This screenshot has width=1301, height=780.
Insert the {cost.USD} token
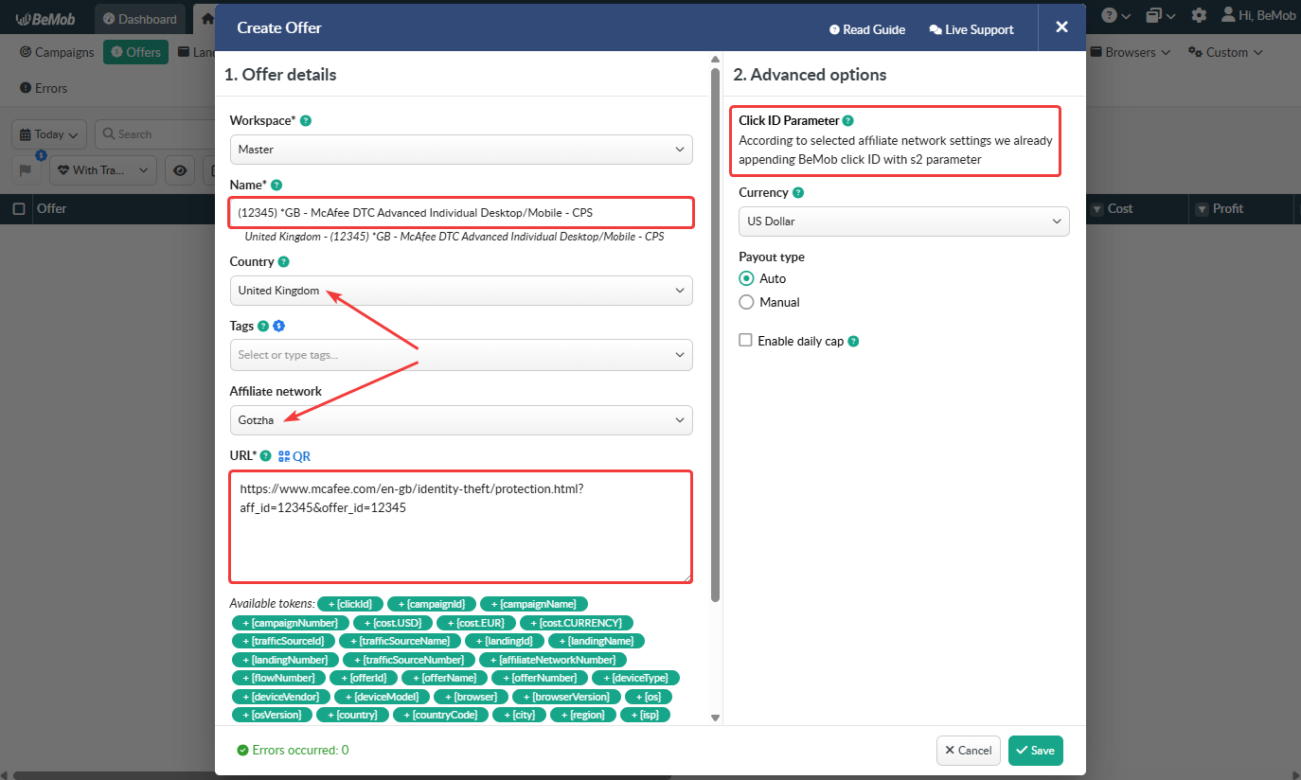pyautogui.click(x=393, y=623)
